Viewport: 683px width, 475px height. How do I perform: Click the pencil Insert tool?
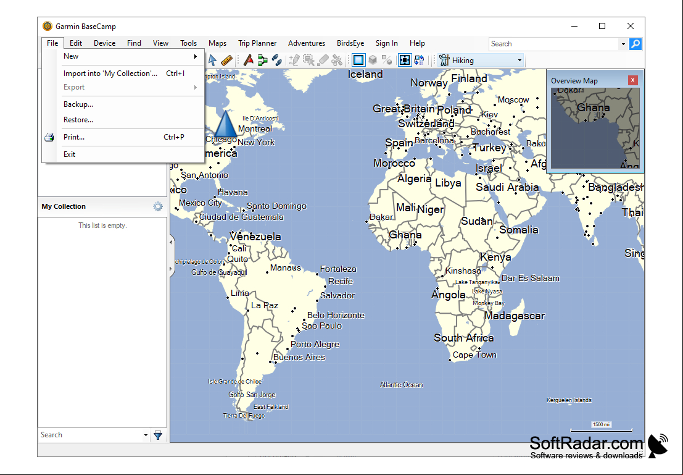click(x=294, y=60)
